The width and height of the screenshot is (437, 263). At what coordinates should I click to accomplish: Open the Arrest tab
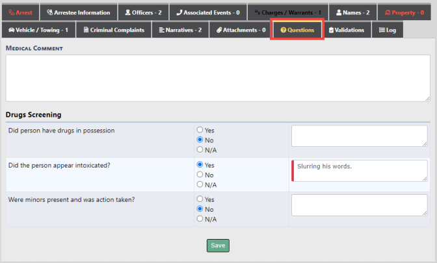coord(20,12)
